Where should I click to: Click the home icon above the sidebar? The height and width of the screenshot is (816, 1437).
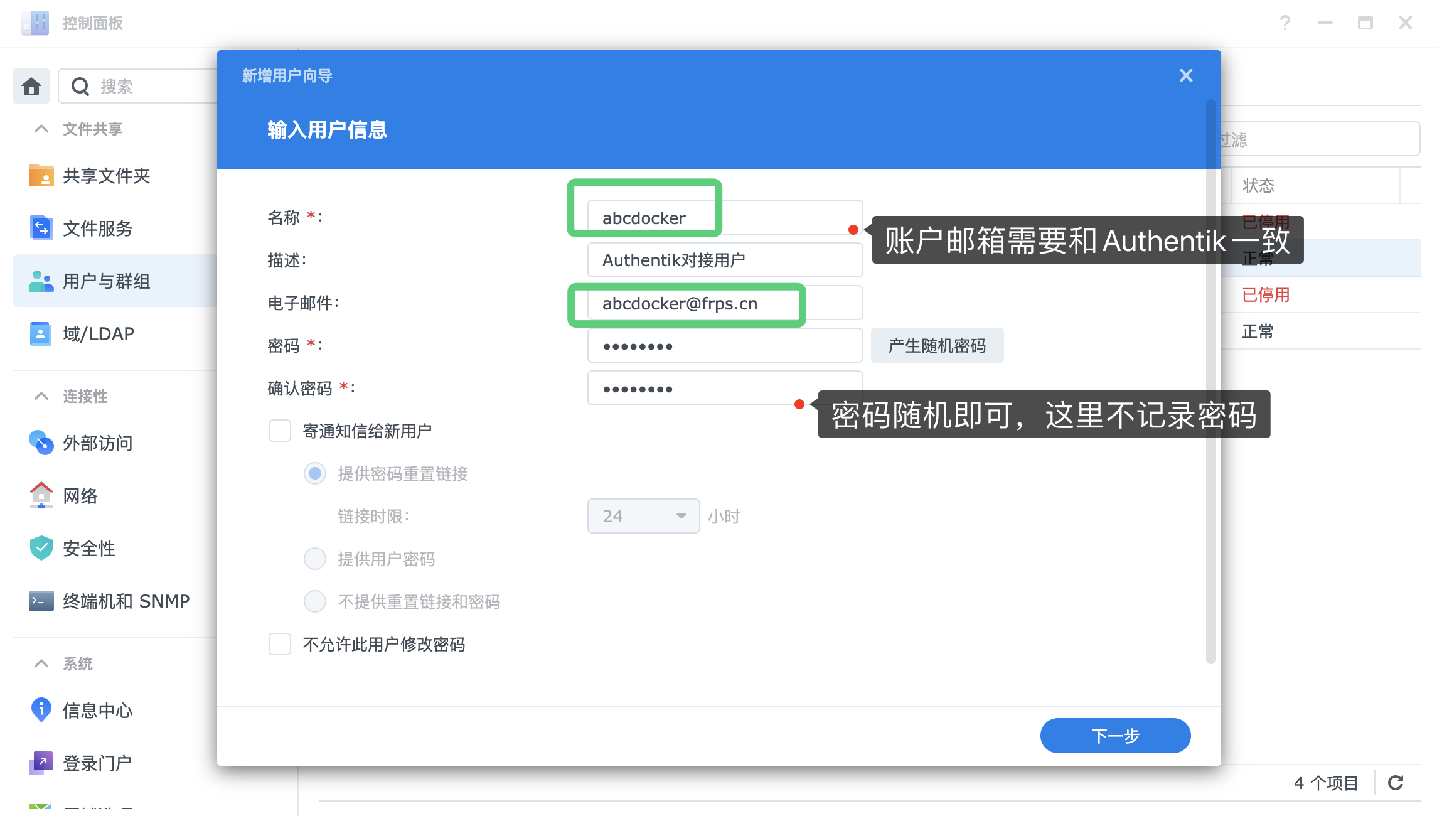point(31,86)
